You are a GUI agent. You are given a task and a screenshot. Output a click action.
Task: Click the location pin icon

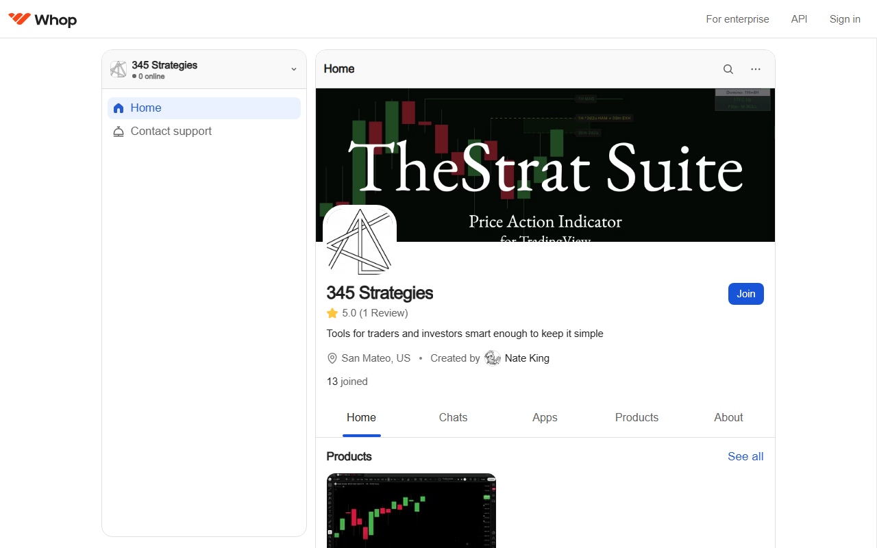click(332, 358)
